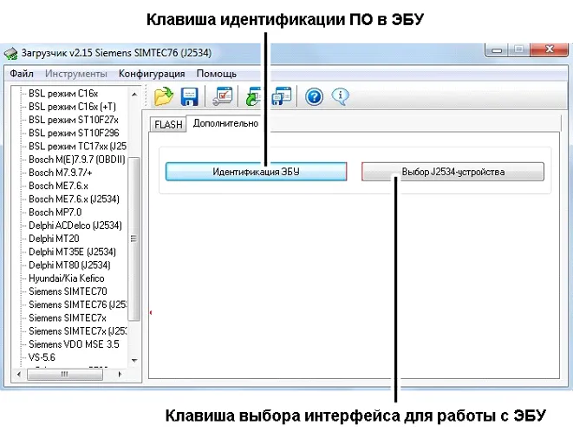
Task: Select Bosch M7.9.7/+ entry
Action: 61,173
